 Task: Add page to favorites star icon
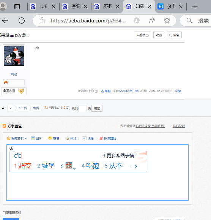point(167,21)
